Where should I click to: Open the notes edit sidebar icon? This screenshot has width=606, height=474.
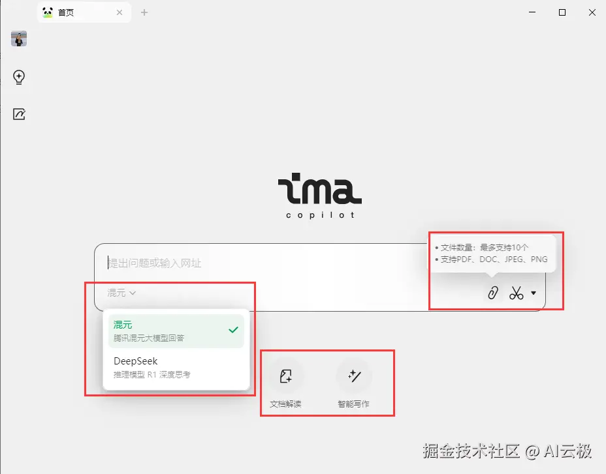pyautogui.click(x=19, y=114)
